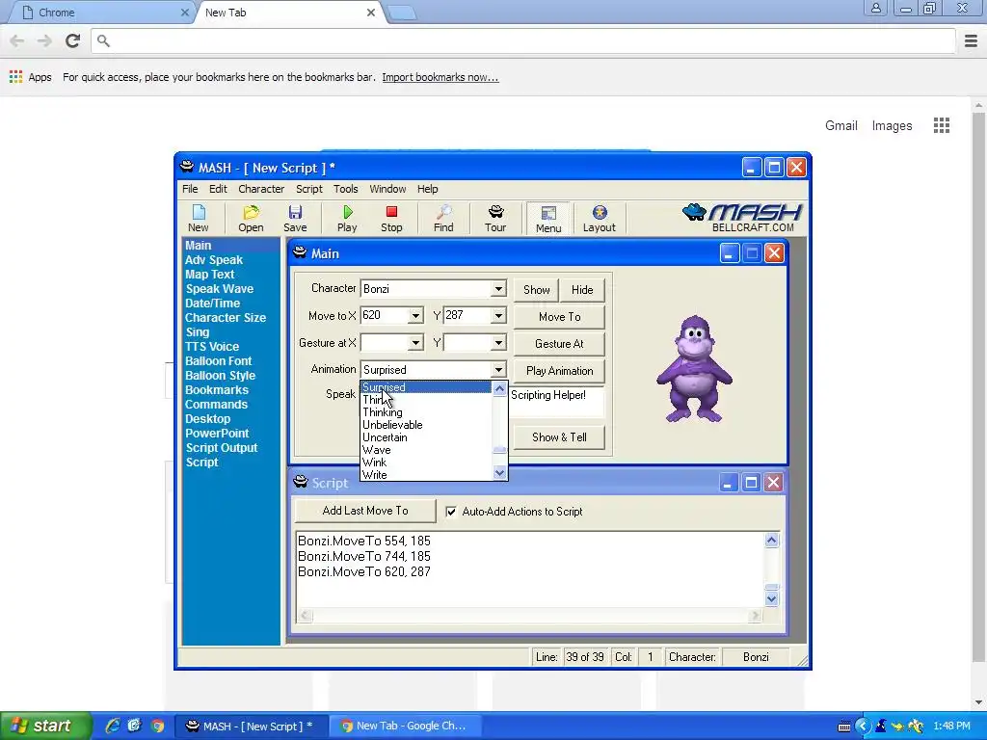Click the Layout toolbar icon

(600, 219)
